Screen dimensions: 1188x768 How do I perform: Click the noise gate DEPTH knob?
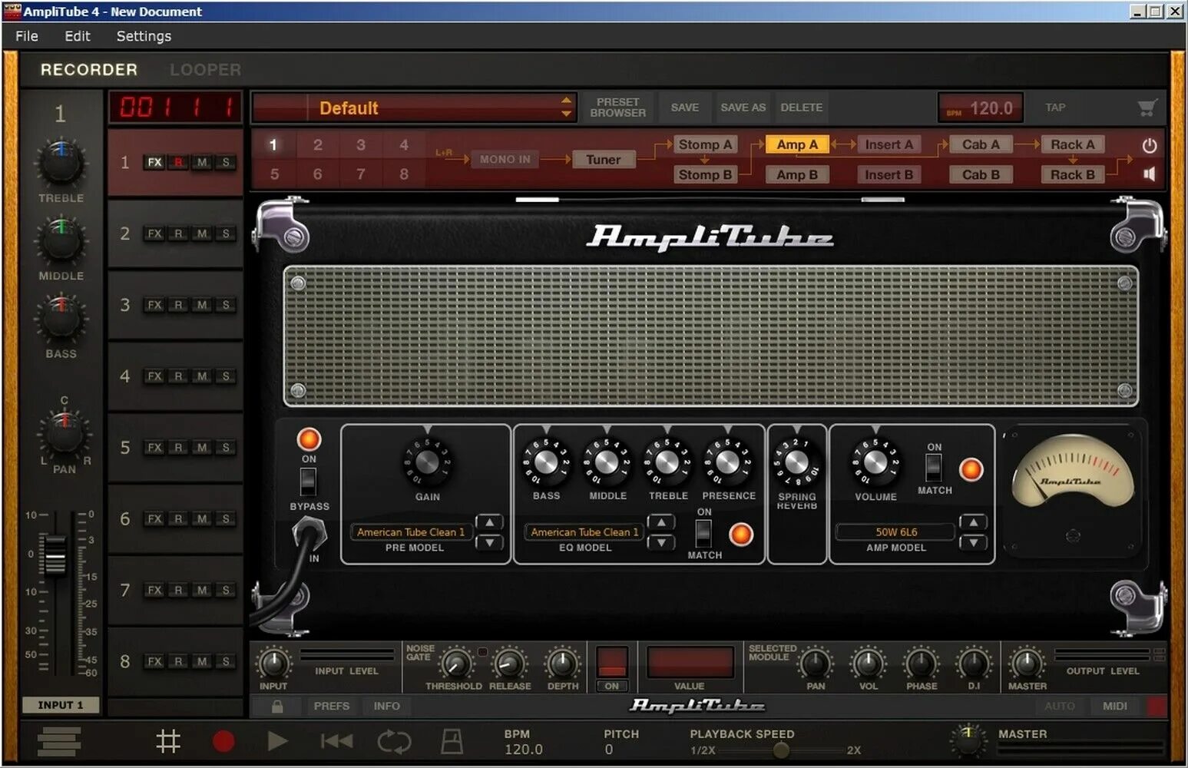point(562,663)
